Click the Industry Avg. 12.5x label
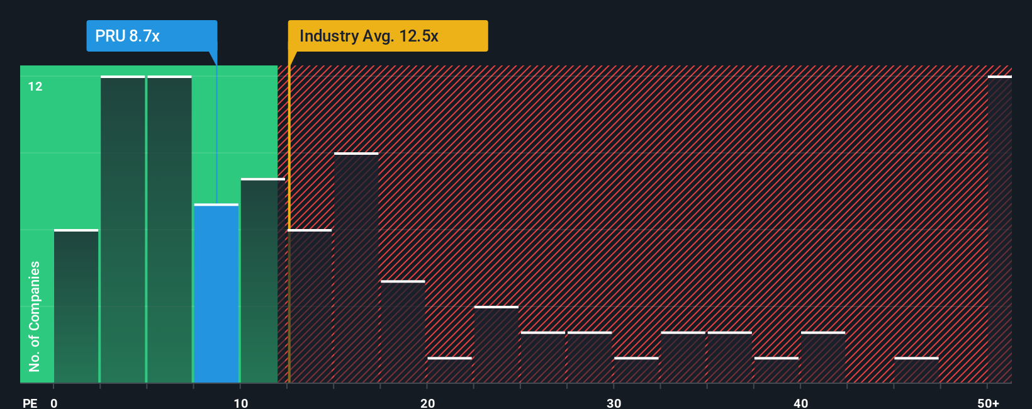 click(x=388, y=36)
